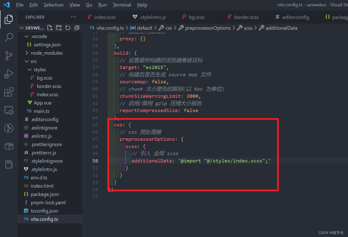Open bg.scss in the file tree
348x237 pixels.
pos(50,78)
